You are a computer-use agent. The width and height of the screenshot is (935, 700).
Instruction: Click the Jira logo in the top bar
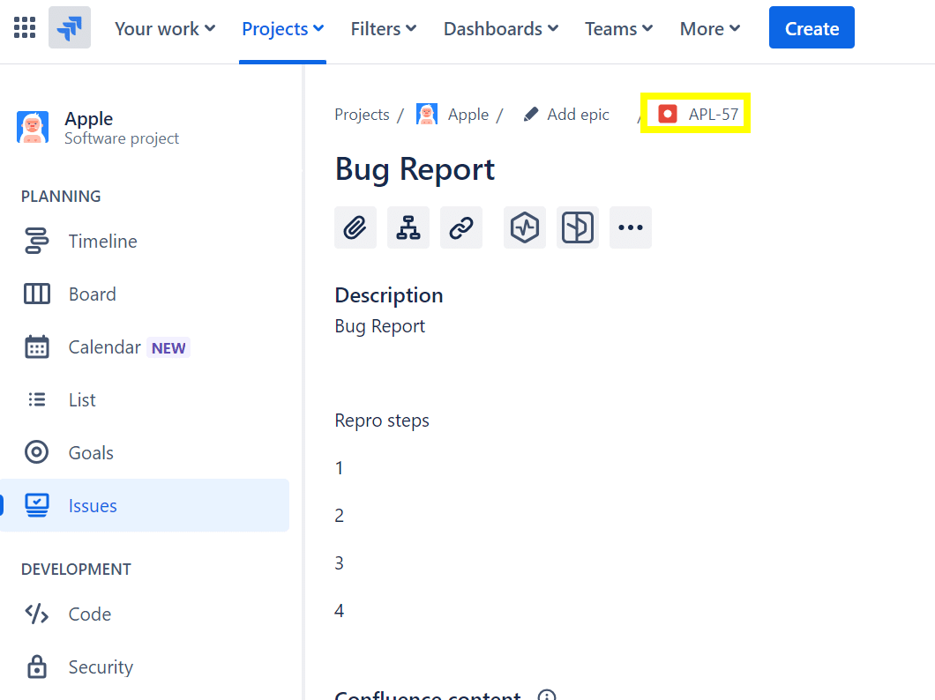click(x=70, y=27)
